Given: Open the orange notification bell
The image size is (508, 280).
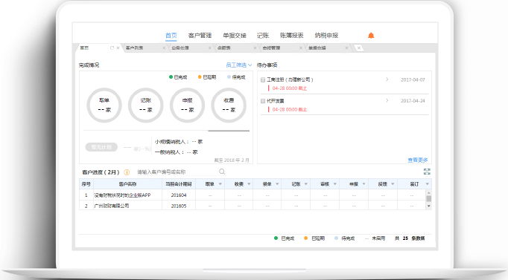Looking at the screenshot, I should tap(371, 36).
